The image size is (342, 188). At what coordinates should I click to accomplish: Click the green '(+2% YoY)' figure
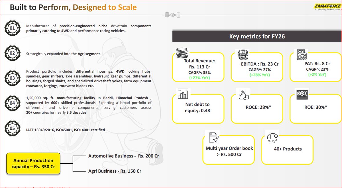317,74
